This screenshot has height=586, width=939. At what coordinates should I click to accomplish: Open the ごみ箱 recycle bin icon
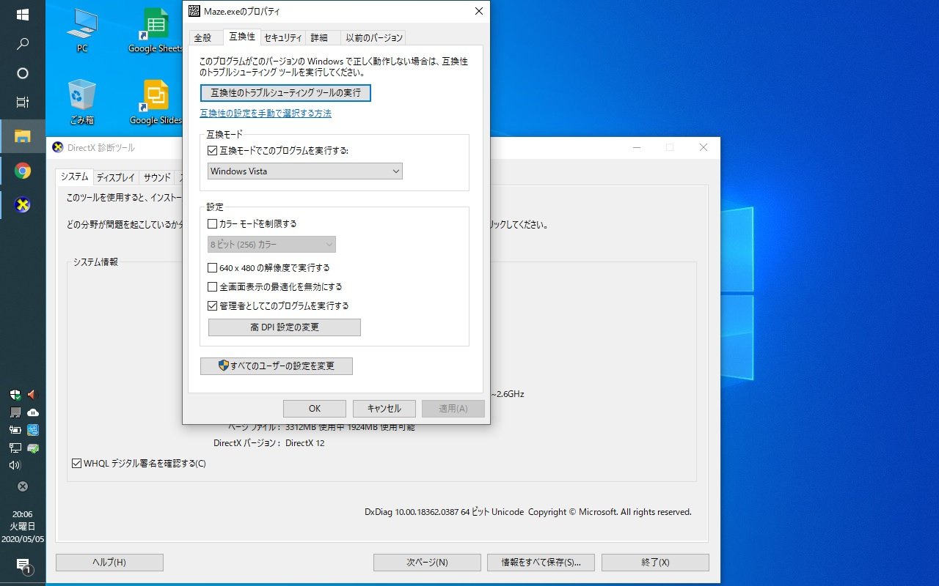(x=82, y=101)
